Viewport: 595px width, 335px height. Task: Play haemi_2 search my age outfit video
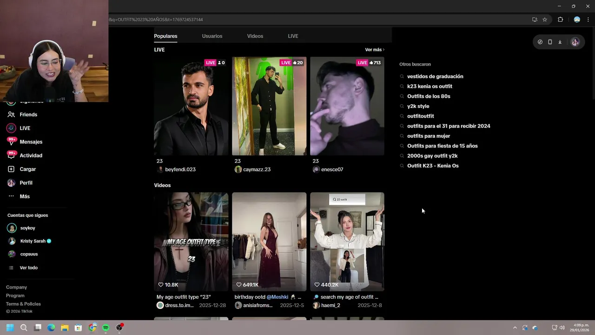tap(347, 241)
